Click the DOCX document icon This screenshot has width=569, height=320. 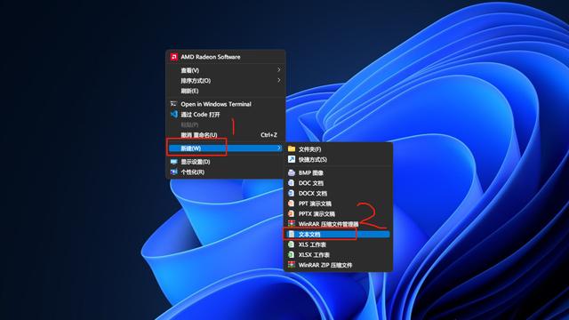tap(291, 193)
